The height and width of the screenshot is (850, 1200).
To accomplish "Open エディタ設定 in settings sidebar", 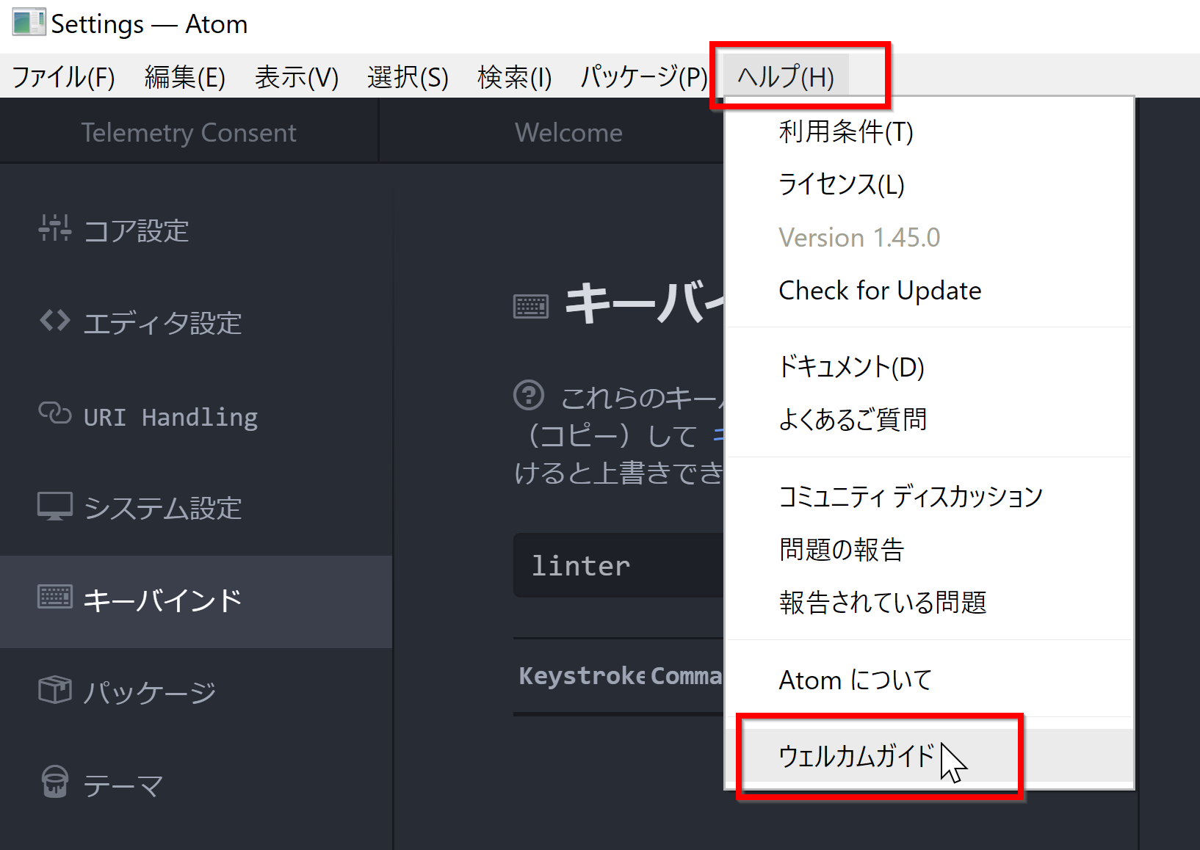I will [196, 323].
